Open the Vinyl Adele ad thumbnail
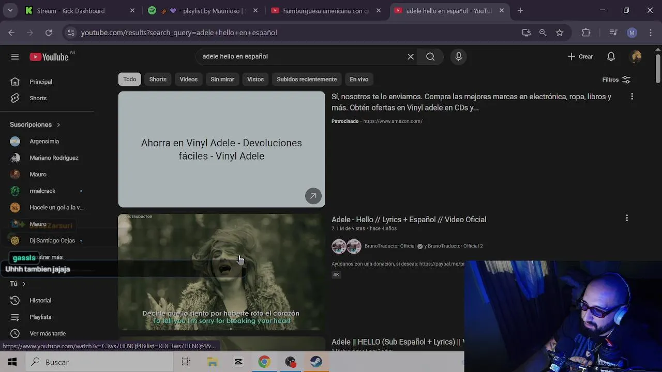The width and height of the screenshot is (662, 372). [x=221, y=149]
